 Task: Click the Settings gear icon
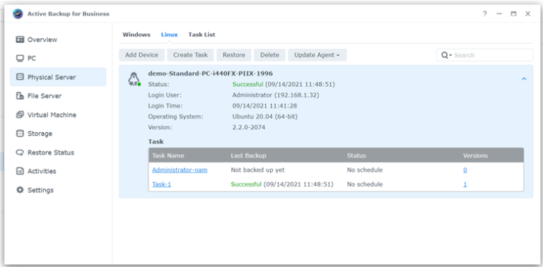pyautogui.click(x=20, y=190)
